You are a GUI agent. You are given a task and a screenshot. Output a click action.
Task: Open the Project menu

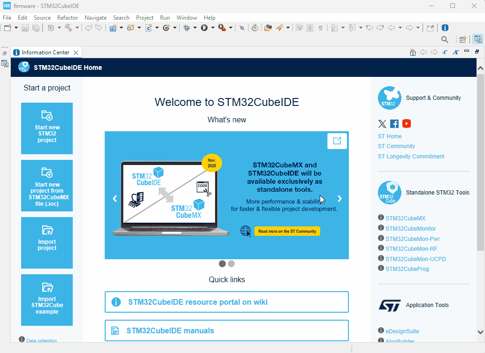tap(145, 17)
